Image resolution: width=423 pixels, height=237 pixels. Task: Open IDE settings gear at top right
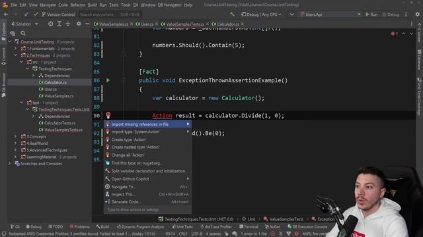(x=417, y=14)
